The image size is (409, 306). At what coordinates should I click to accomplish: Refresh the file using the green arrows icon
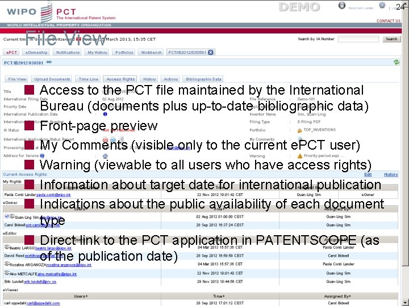(x=397, y=62)
